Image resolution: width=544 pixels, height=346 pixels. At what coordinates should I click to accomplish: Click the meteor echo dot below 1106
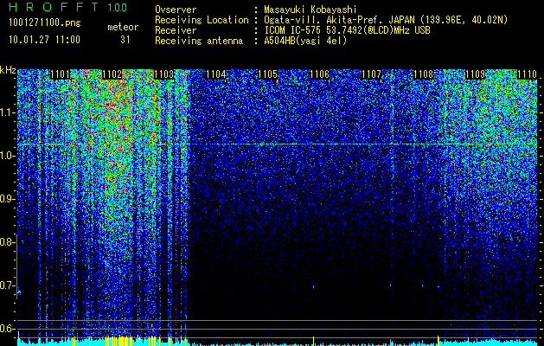[314, 286]
